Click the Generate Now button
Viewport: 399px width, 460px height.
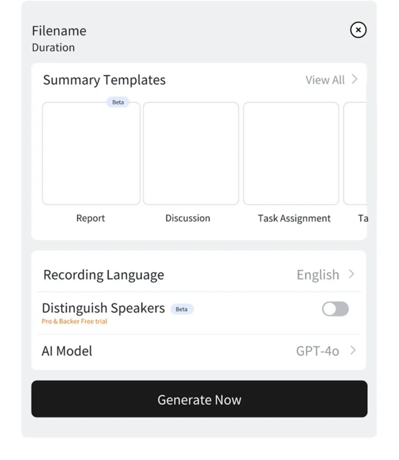coord(199,399)
